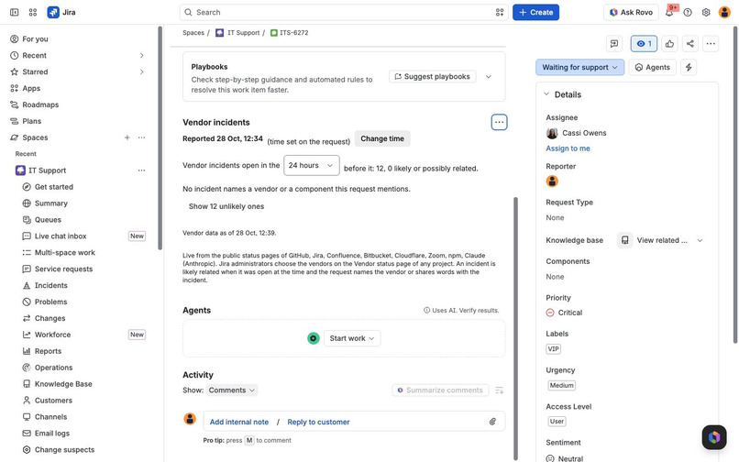This screenshot has height=462, width=739.
Task: Collapse the Details panel
Action: coord(546,94)
